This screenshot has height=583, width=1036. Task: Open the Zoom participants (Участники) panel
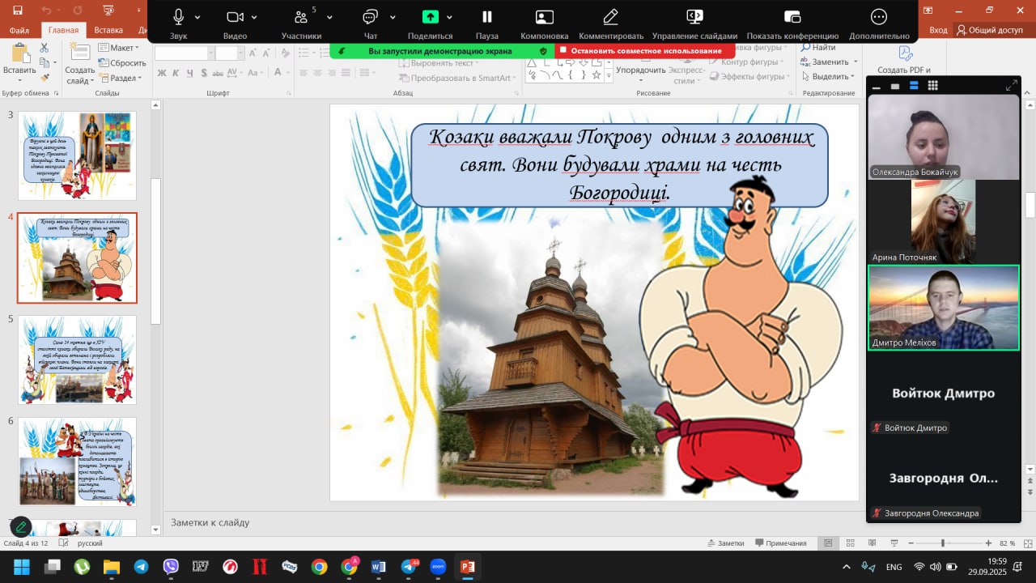[301, 17]
